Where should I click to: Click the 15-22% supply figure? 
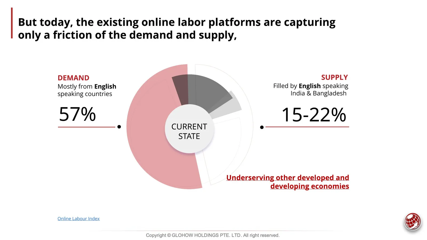[314, 115]
